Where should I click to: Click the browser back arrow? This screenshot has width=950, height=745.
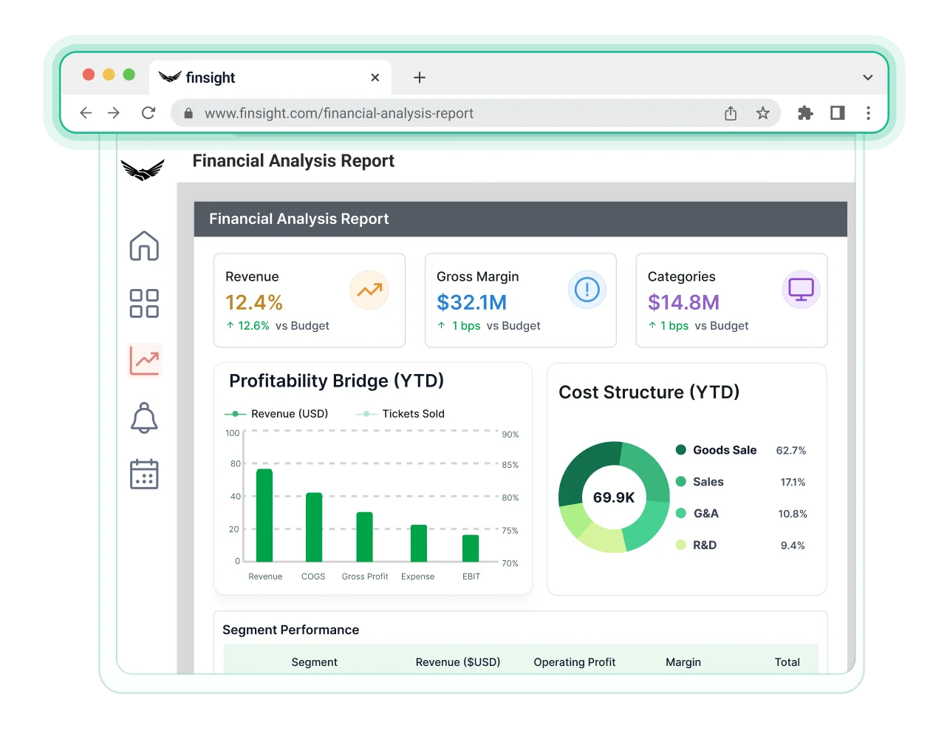86,113
